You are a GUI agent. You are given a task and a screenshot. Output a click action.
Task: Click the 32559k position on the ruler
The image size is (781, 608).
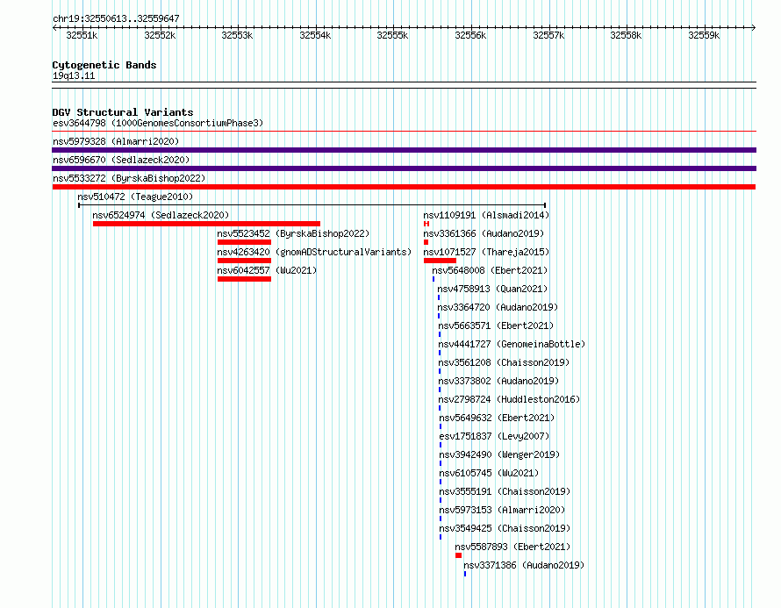coord(704,35)
